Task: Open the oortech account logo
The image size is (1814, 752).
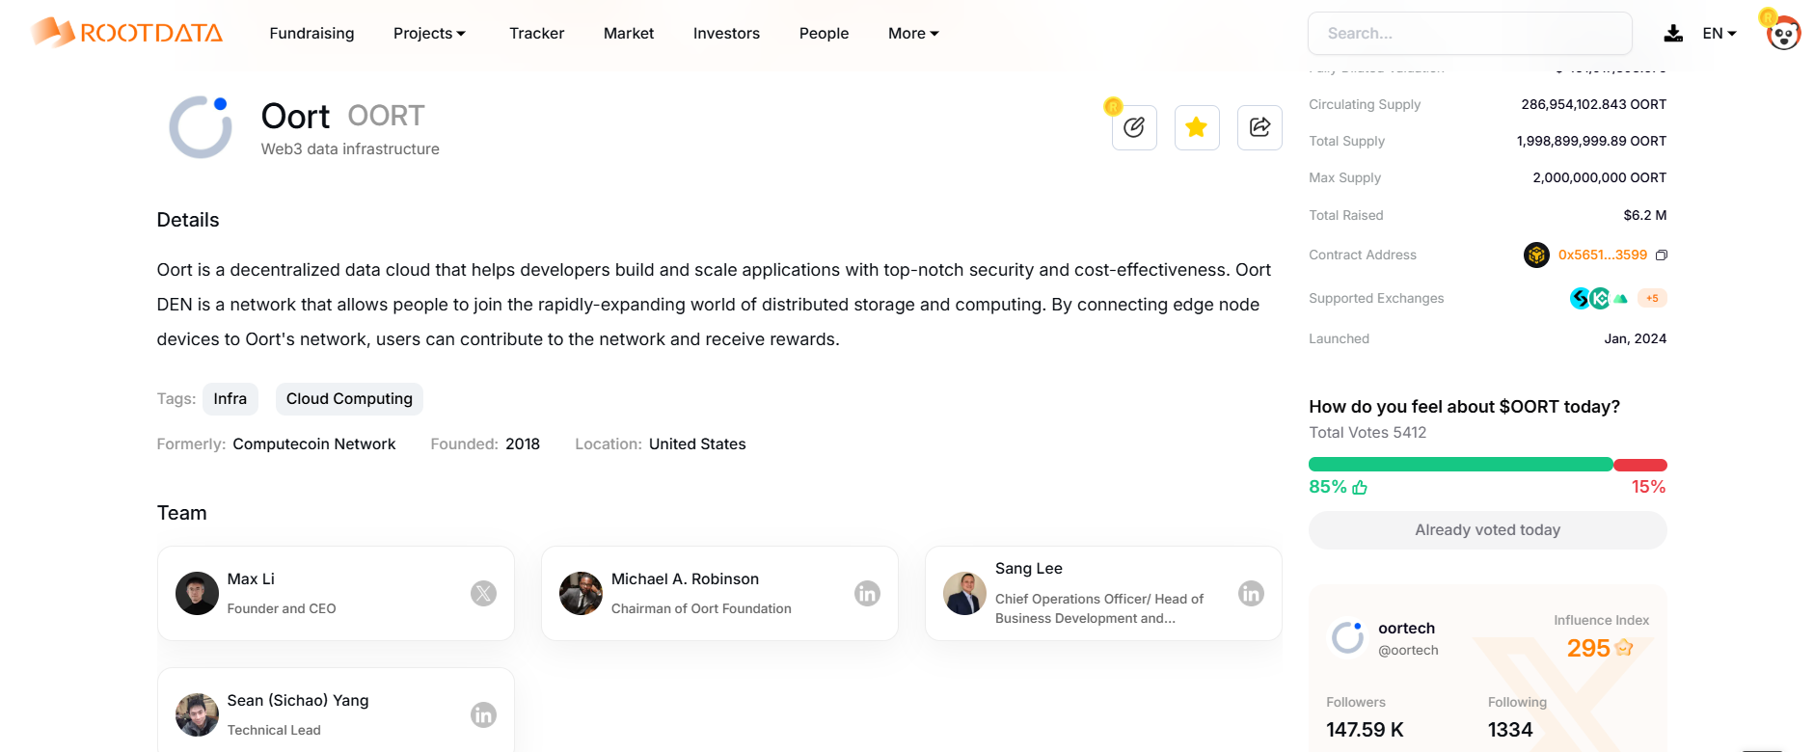Action: [1348, 637]
